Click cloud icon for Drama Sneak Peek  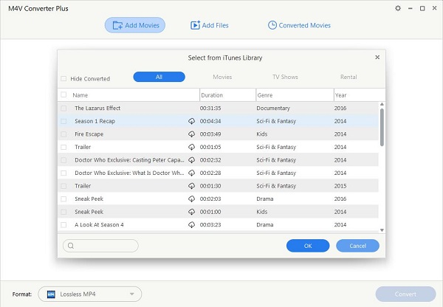(191, 199)
